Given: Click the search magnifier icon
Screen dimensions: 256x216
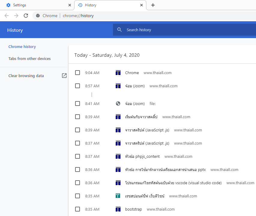Looking at the screenshot, I should [120, 30].
